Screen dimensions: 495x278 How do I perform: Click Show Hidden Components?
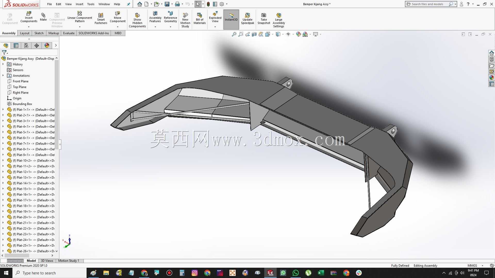pos(137,20)
